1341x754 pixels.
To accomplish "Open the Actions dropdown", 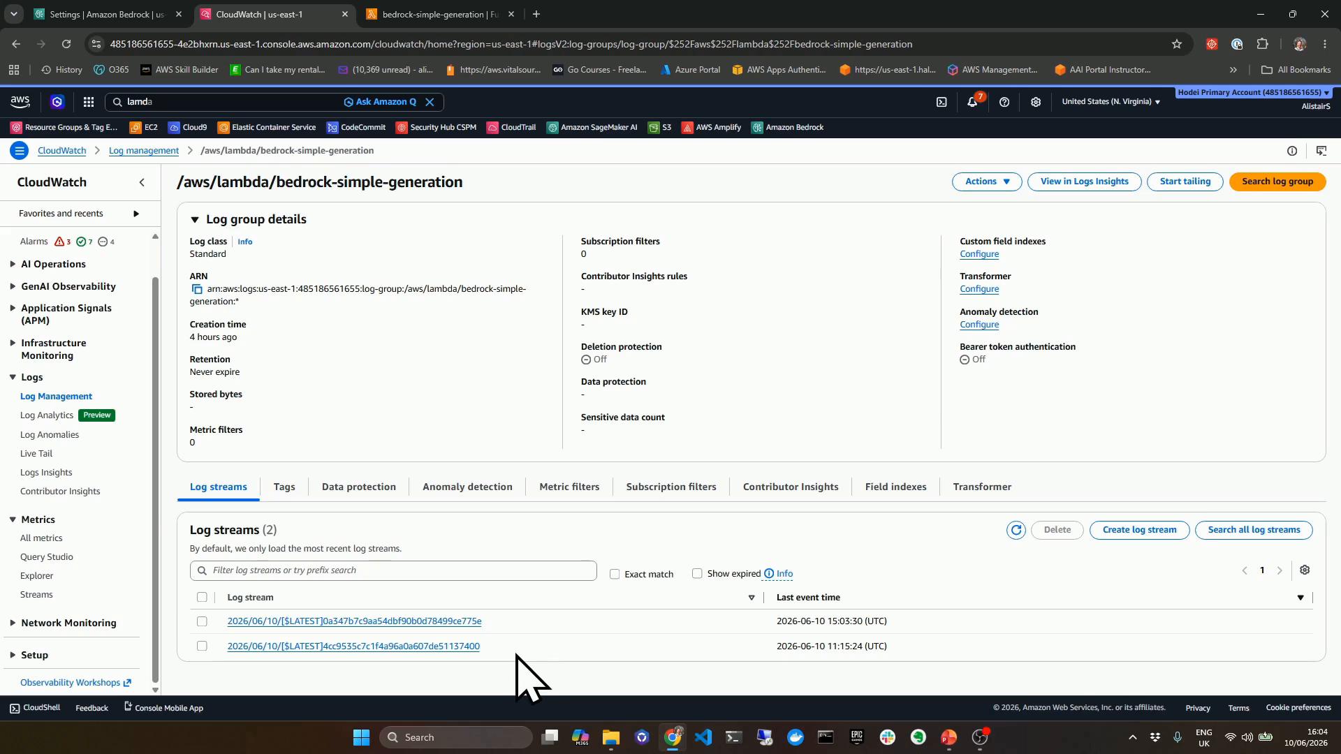I will (987, 182).
